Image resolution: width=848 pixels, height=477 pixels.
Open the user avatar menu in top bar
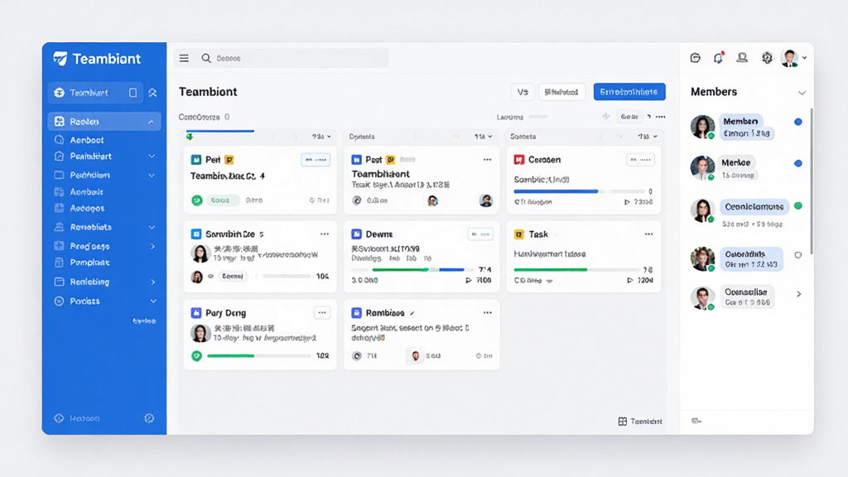793,58
